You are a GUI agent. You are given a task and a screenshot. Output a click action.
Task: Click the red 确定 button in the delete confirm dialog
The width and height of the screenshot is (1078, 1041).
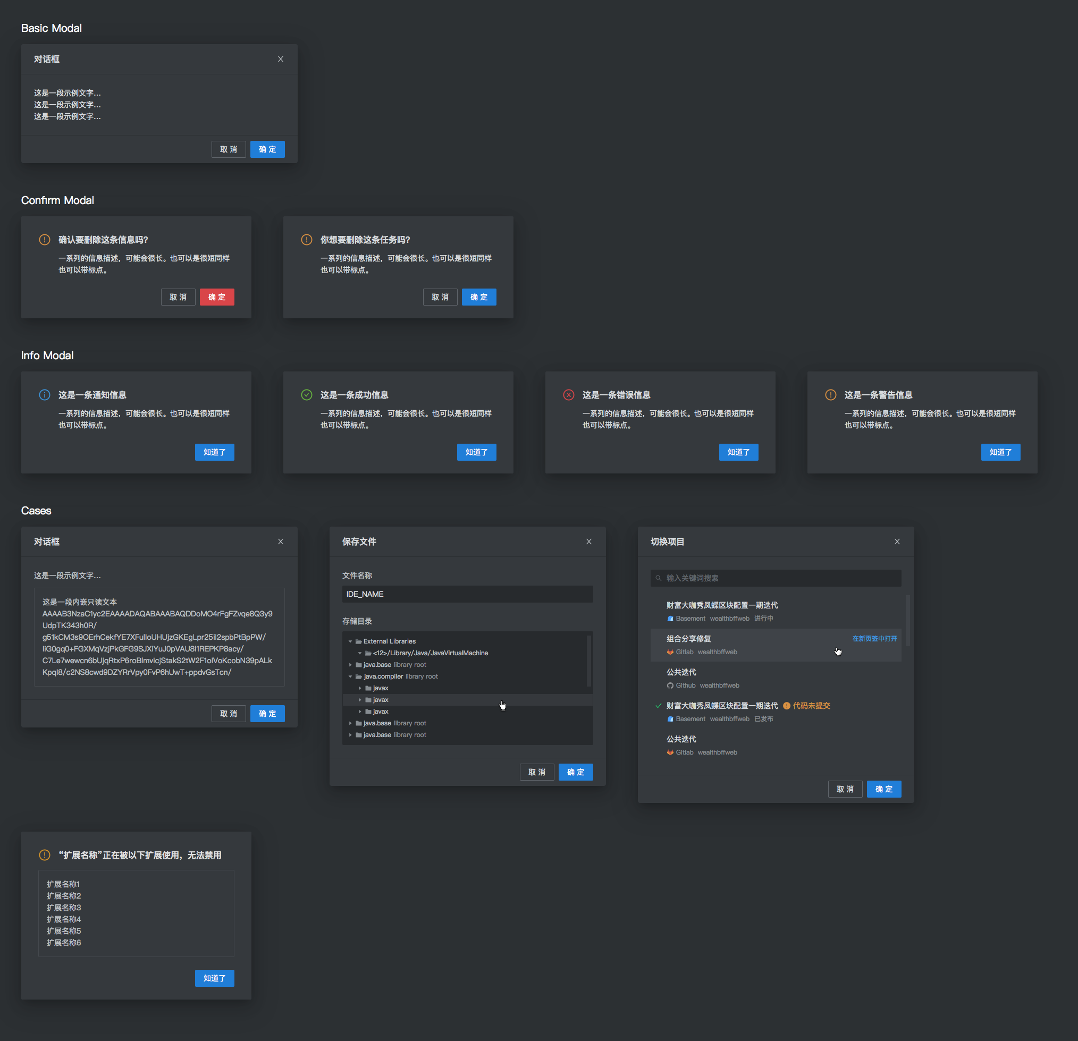pyautogui.click(x=217, y=297)
